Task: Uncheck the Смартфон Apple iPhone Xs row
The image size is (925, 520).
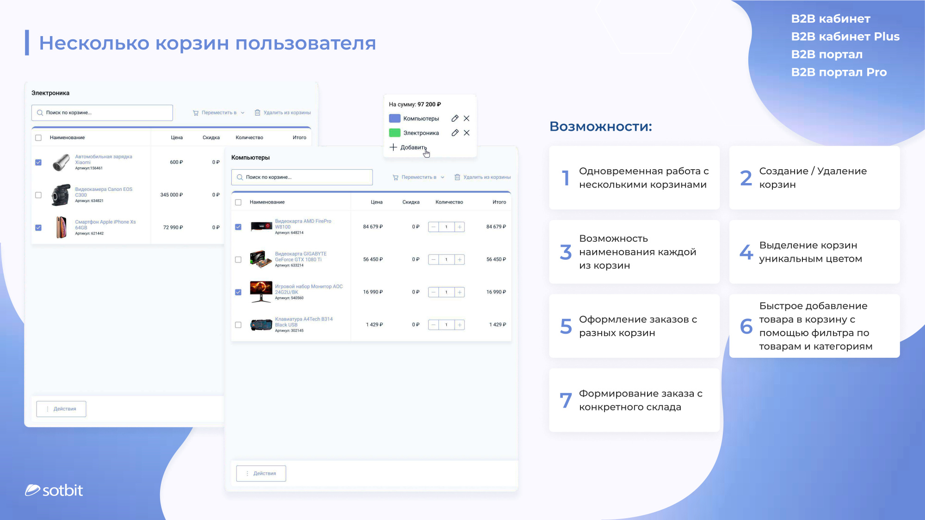Action: pyautogui.click(x=38, y=227)
